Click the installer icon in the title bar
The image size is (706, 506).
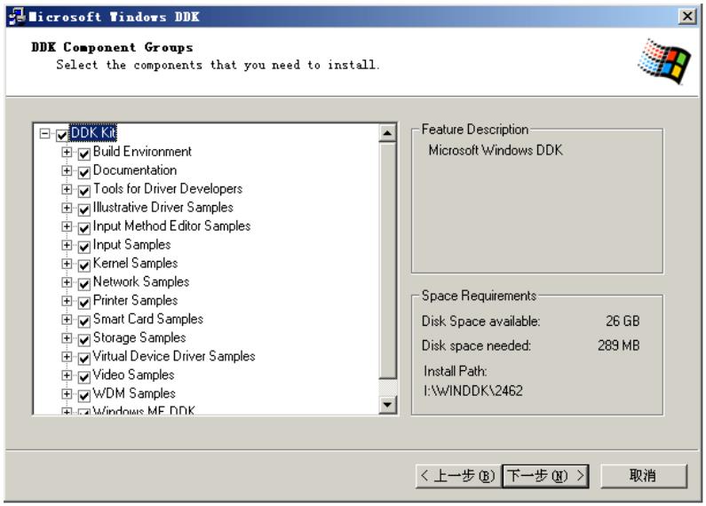pos(17,17)
